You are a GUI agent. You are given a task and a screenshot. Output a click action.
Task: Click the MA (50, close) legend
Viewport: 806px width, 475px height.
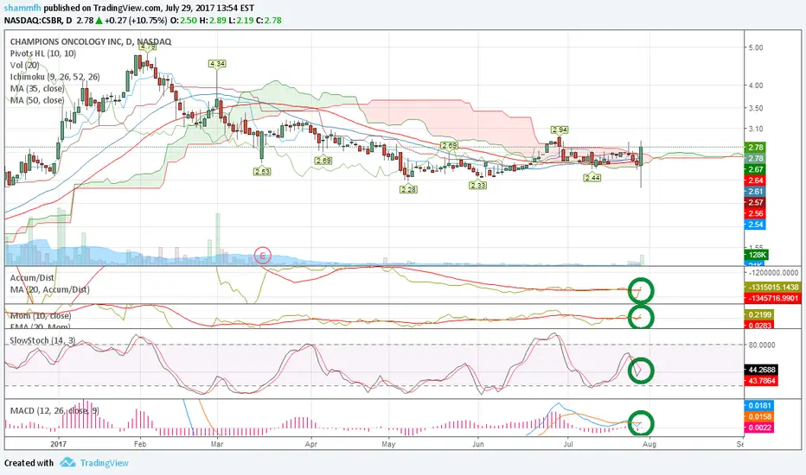[37, 100]
